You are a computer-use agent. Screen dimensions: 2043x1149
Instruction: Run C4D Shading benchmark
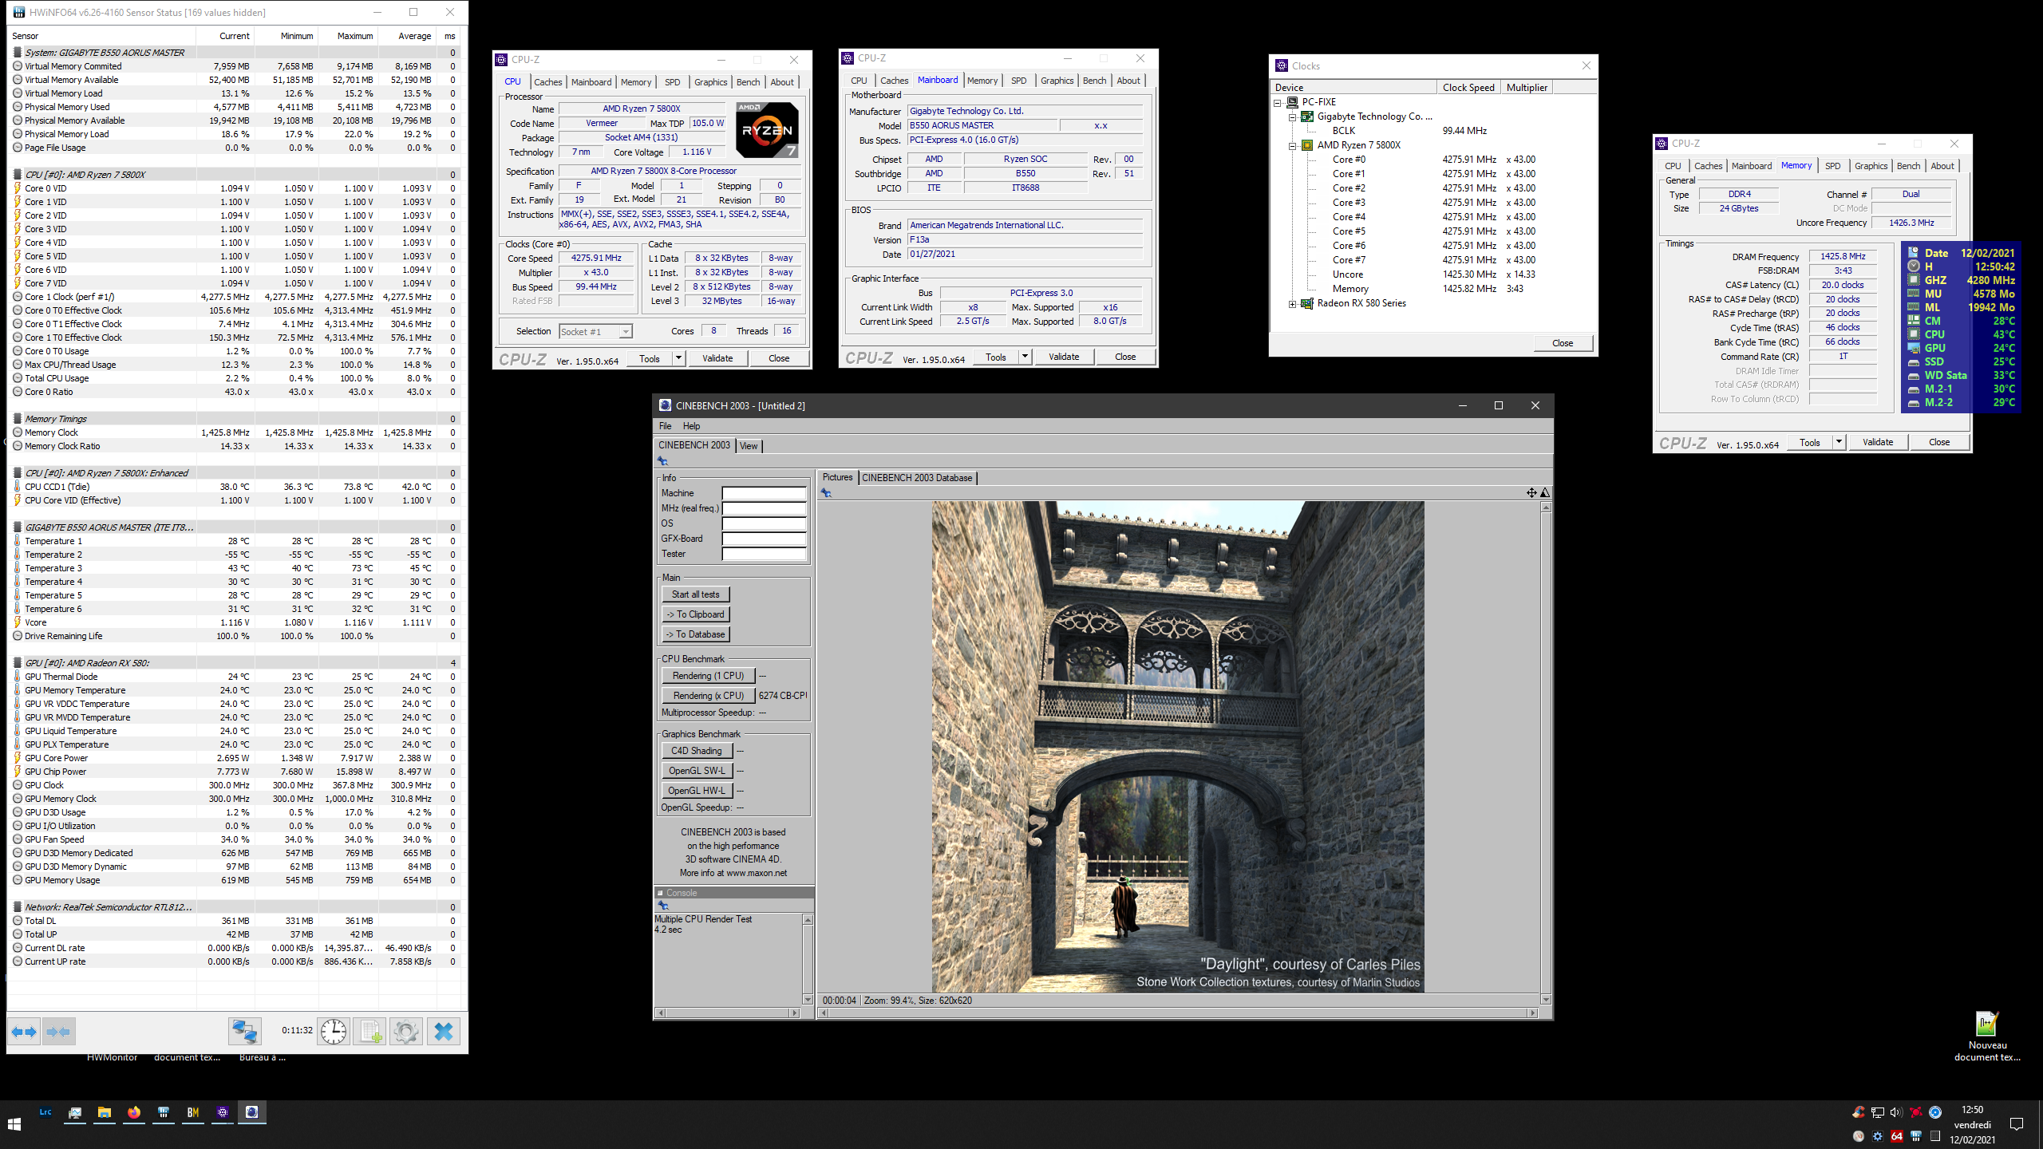[x=696, y=751]
